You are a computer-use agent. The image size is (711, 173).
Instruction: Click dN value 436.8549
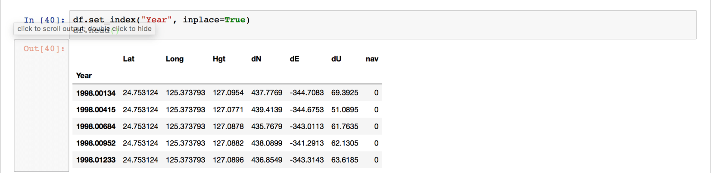[x=267, y=160]
